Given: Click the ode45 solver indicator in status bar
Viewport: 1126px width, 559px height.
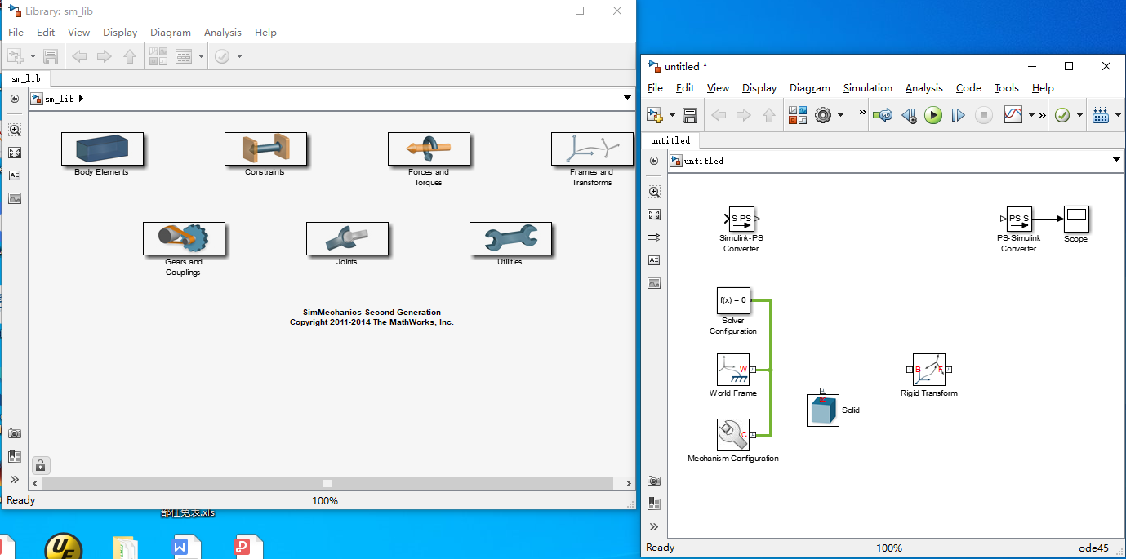Looking at the screenshot, I should pyautogui.click(x=1093, y=548).
